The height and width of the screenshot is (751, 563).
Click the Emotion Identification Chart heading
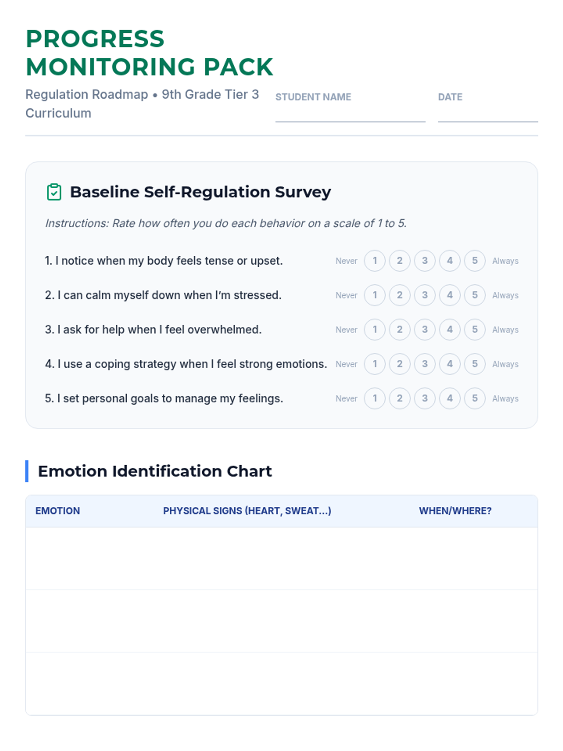tap(155, 471)
